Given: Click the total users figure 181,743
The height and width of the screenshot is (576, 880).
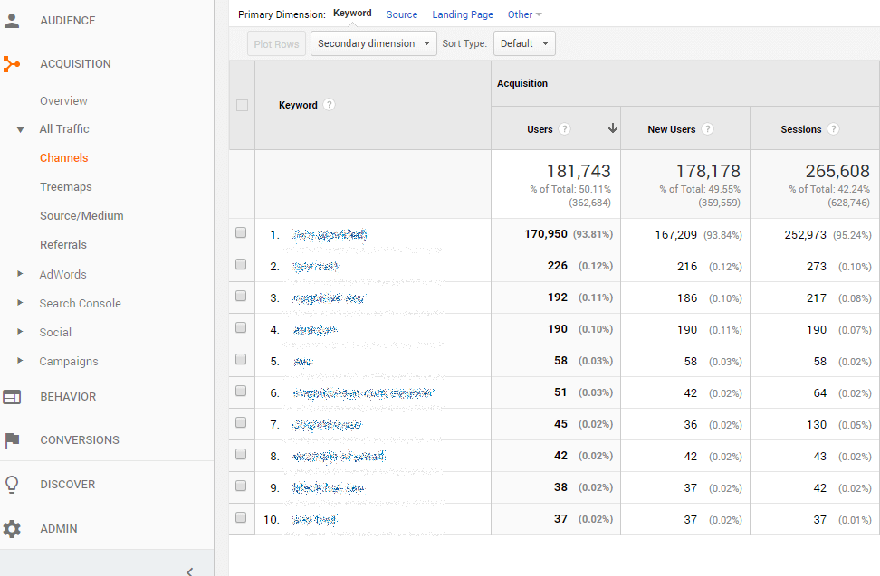Looking at the screenshot, I should (x=579, y=171).
